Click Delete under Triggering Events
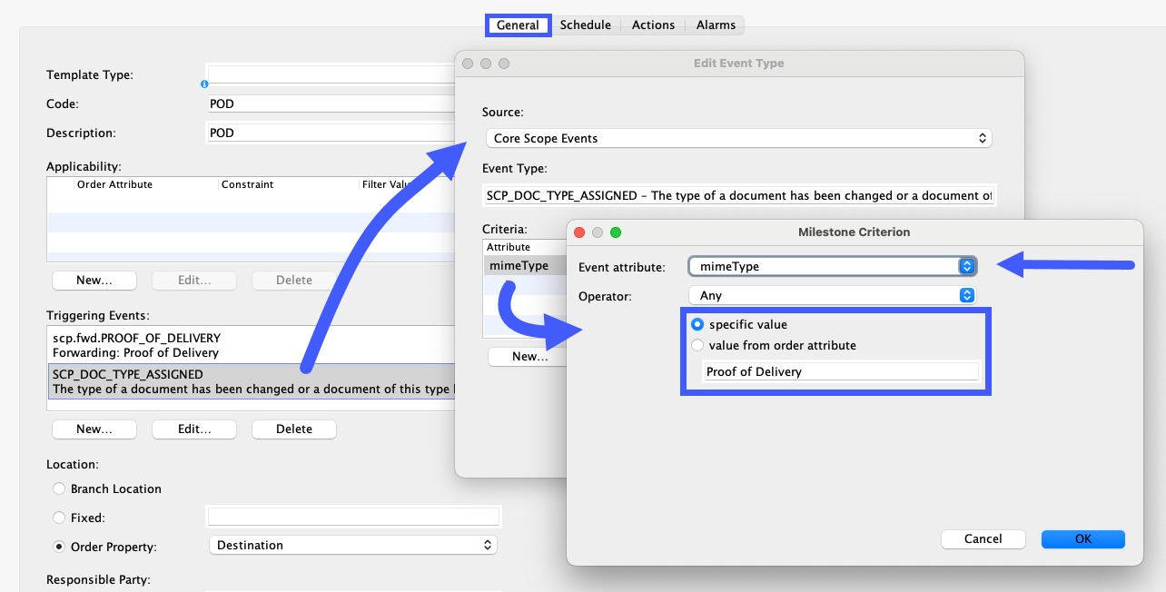This screenshot has width=1166, height=592. click(293, 428)
